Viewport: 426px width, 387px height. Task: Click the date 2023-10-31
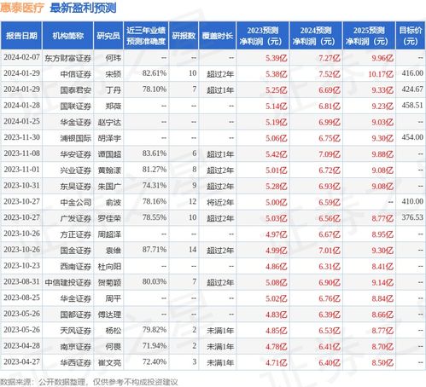tap(21, 186)
